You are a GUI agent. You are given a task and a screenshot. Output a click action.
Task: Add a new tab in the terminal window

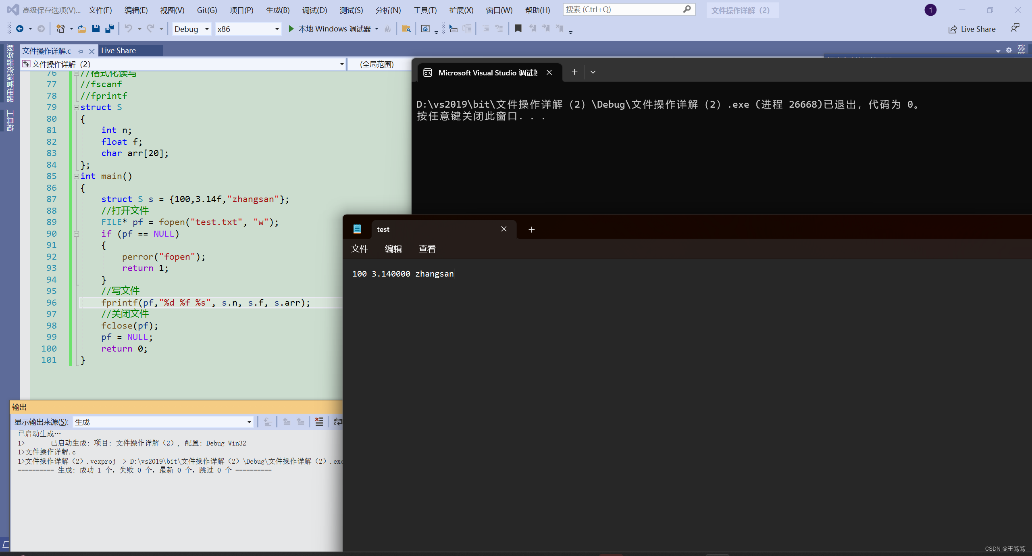574,72
